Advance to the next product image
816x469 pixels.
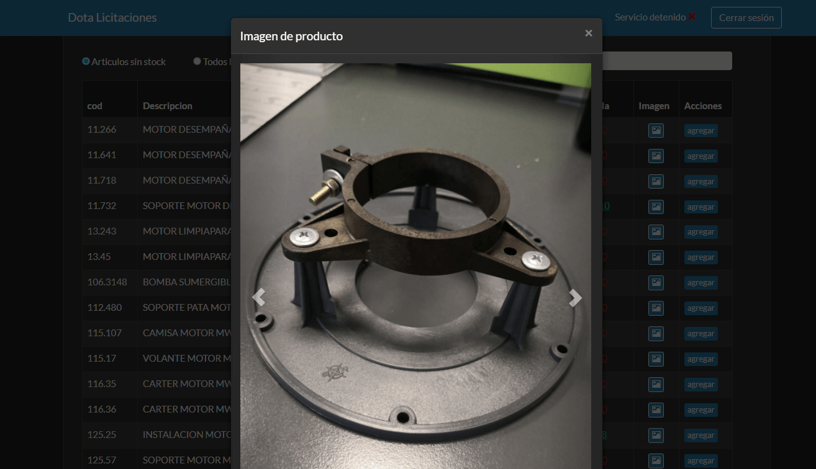(x=575, y=298)
